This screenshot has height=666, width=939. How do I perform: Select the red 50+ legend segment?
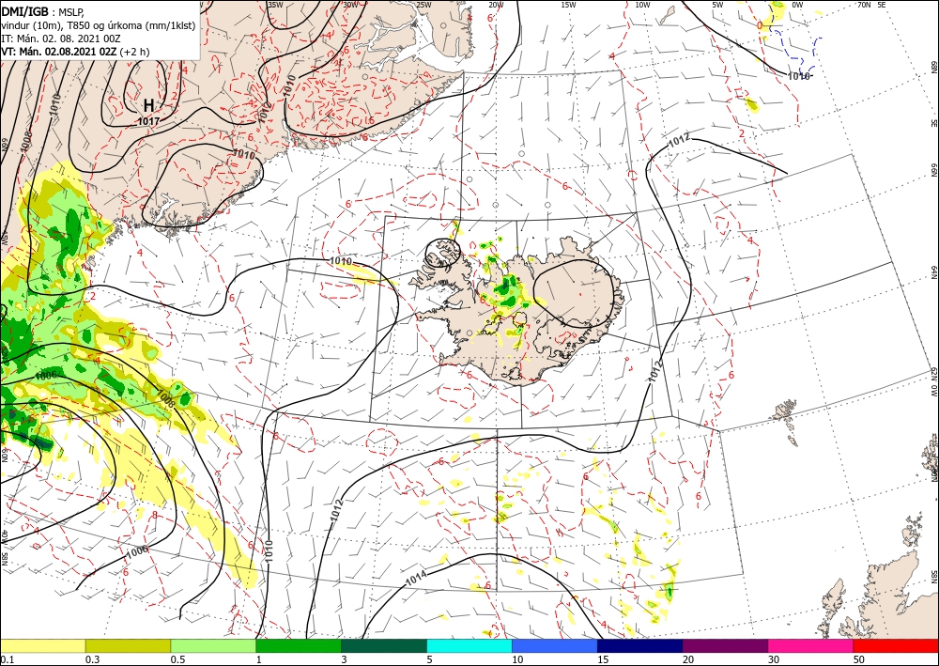pyautogui.click(x=896, y=645)
